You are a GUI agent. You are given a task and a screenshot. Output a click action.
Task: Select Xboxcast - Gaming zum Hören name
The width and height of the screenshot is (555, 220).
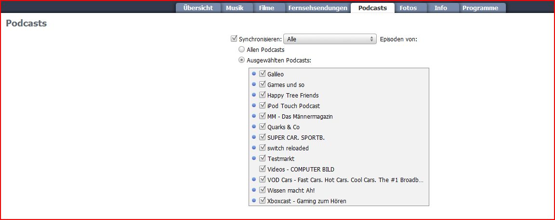point(307,201)
